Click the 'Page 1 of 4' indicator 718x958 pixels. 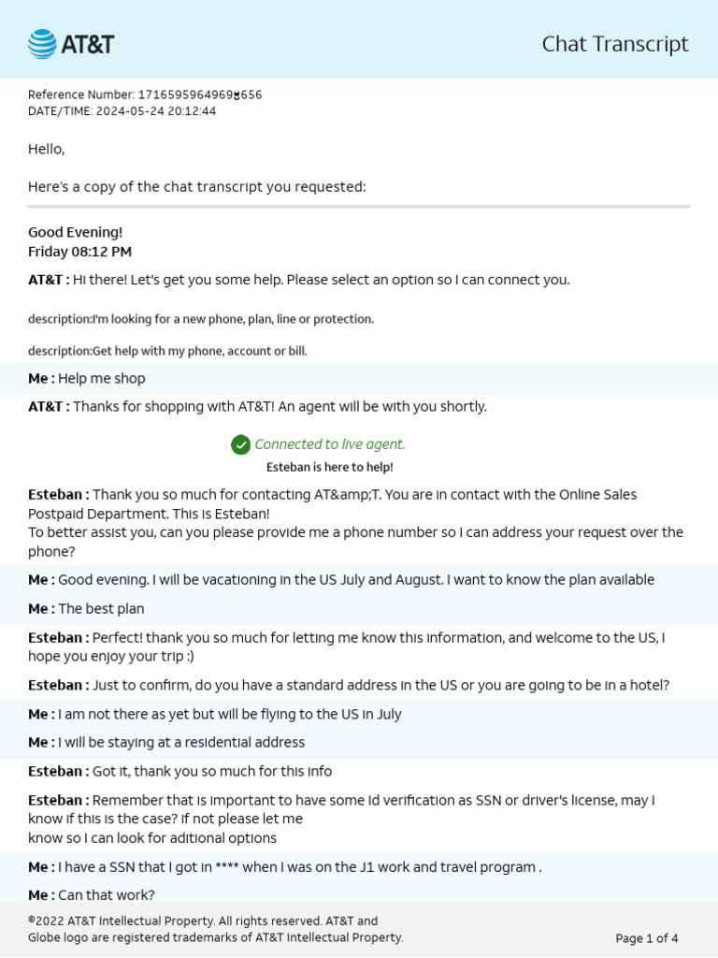coord(646,938)
